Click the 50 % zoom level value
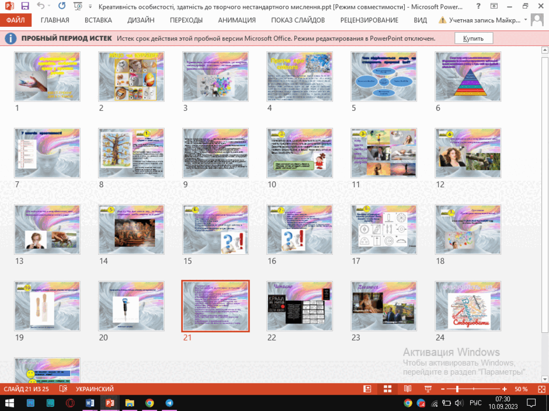Screen dimensions: 549x411 521,389
